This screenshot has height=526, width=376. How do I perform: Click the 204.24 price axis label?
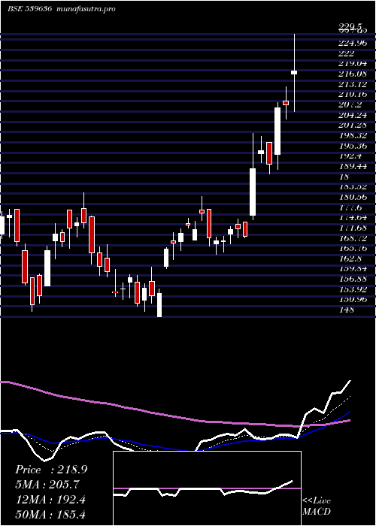pyautogui.click(x=353, y=115)
